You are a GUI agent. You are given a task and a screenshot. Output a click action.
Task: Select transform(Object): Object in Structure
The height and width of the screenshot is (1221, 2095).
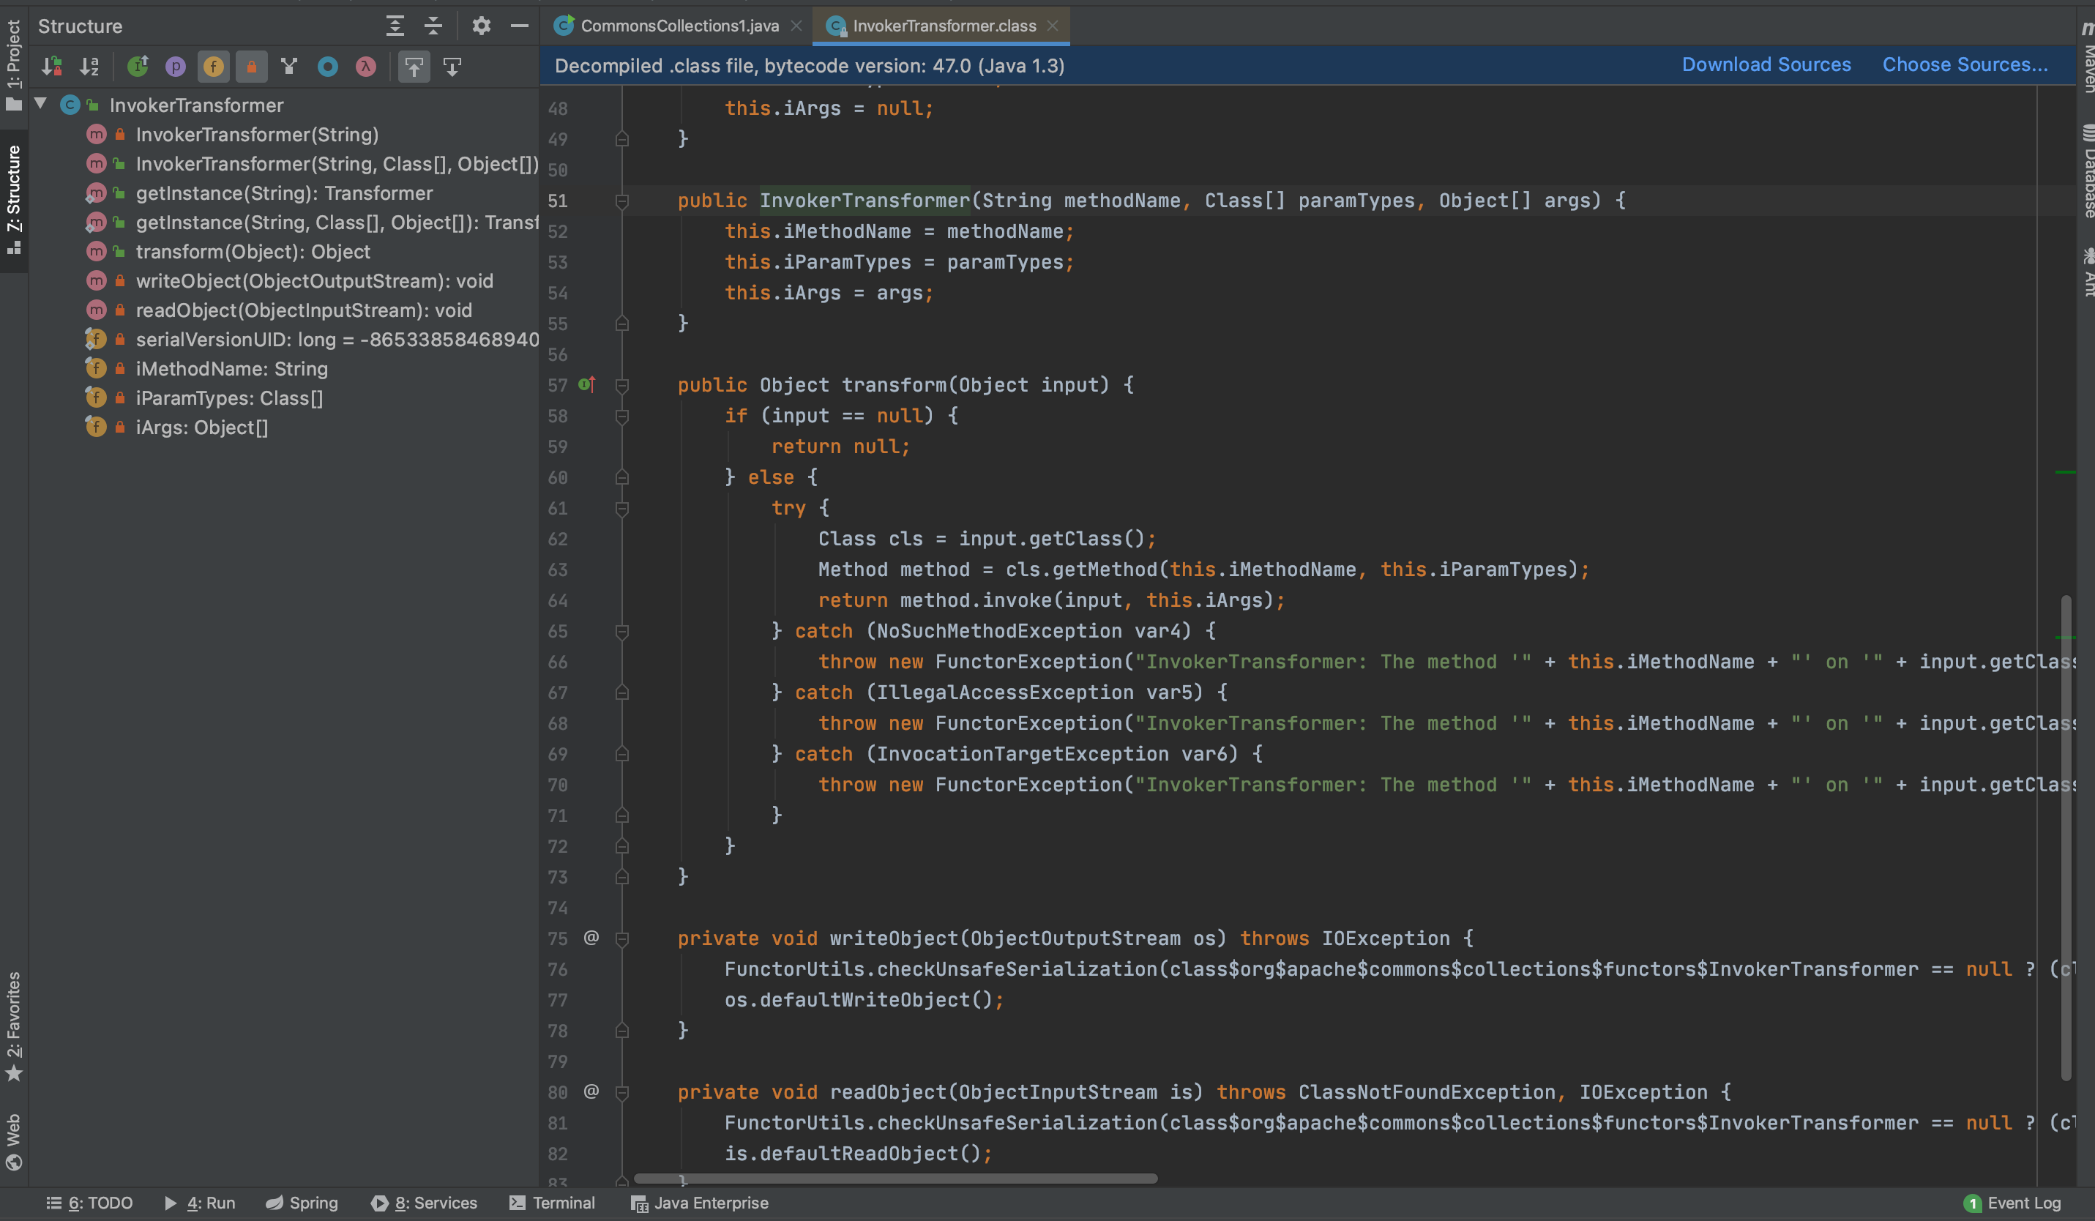(x=253, y=252)
